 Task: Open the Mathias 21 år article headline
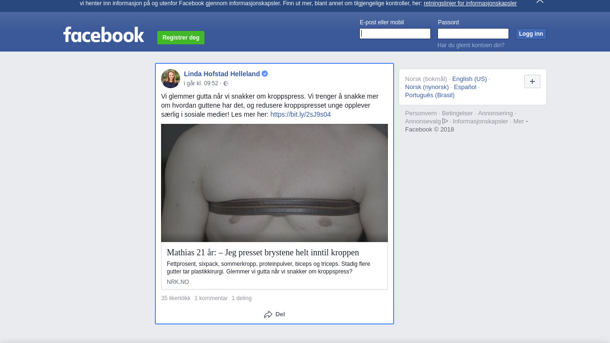pyautogui.click(x=263, y=252)
